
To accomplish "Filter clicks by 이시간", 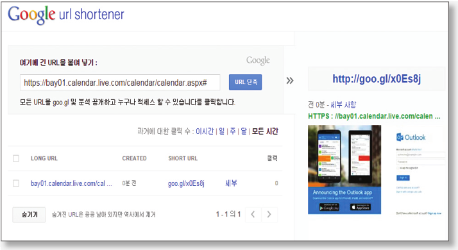I will (x=205, y=131).
